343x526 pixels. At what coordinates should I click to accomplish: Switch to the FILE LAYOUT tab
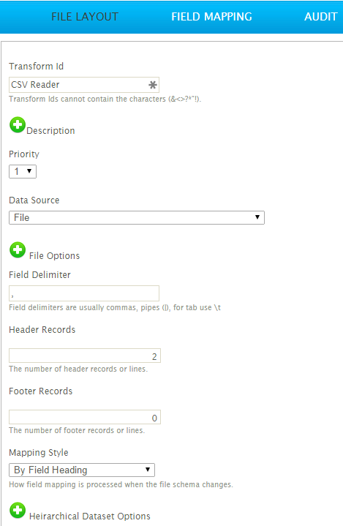(x=85, y=17)
